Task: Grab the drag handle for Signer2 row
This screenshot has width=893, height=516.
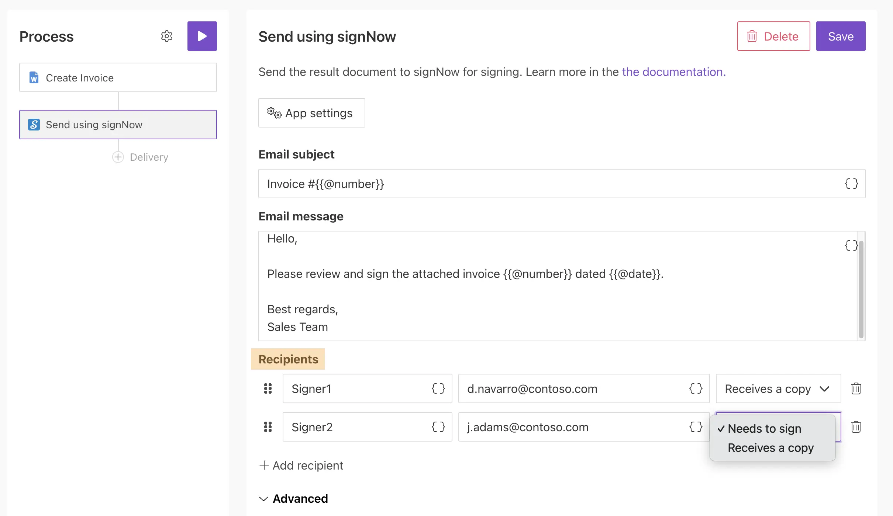Action: click(x=268, y=427)
